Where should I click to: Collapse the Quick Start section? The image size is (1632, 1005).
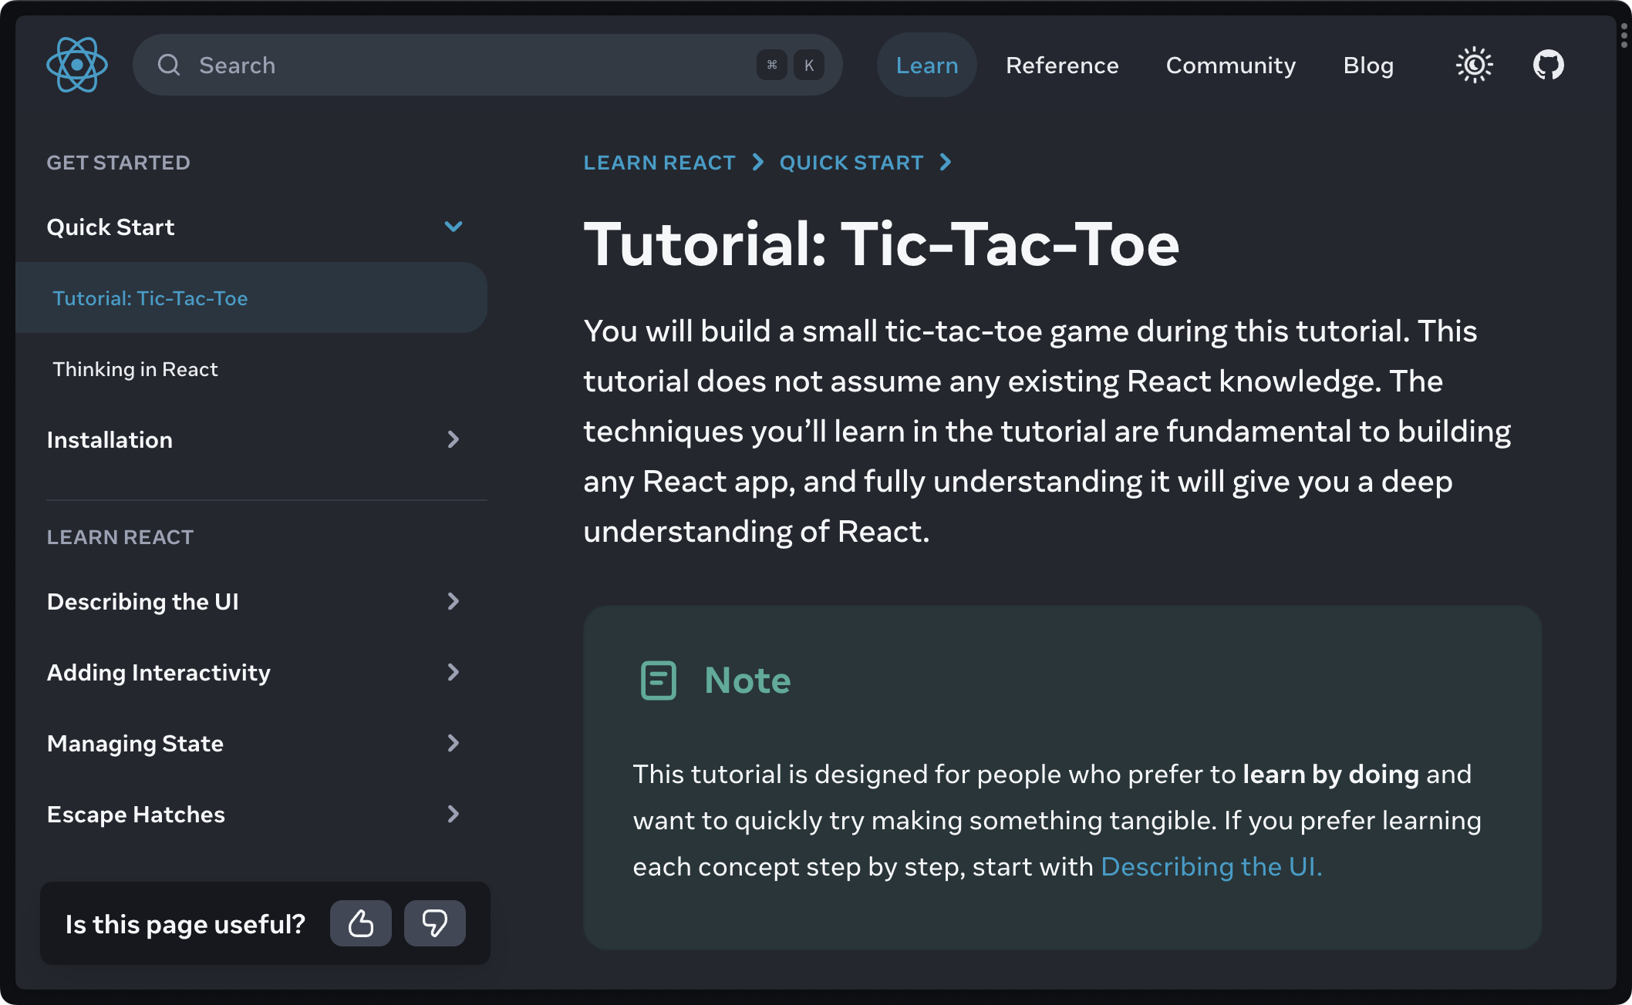[454, 227]
